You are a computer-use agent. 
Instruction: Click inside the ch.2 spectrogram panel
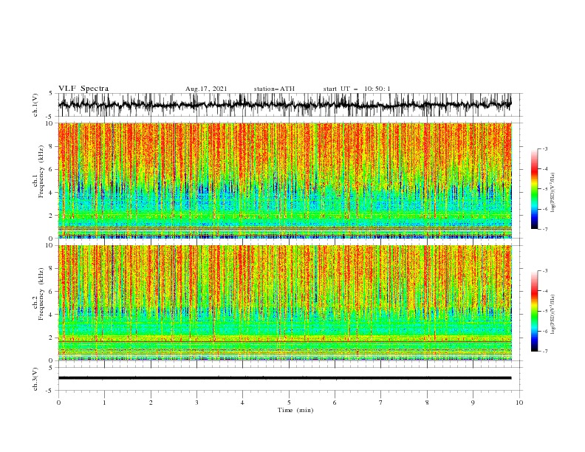coord(284,303)
